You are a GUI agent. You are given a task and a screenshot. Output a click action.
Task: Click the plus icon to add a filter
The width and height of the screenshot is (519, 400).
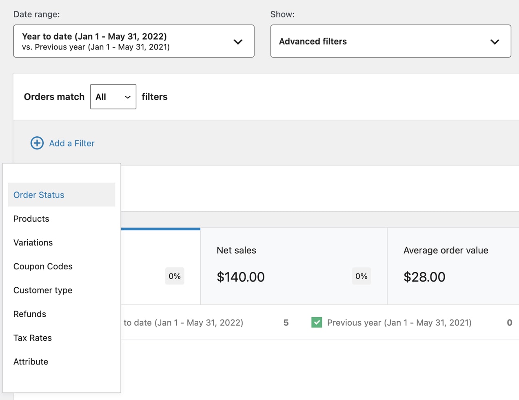pyautogui.click(x=37, y=143)
